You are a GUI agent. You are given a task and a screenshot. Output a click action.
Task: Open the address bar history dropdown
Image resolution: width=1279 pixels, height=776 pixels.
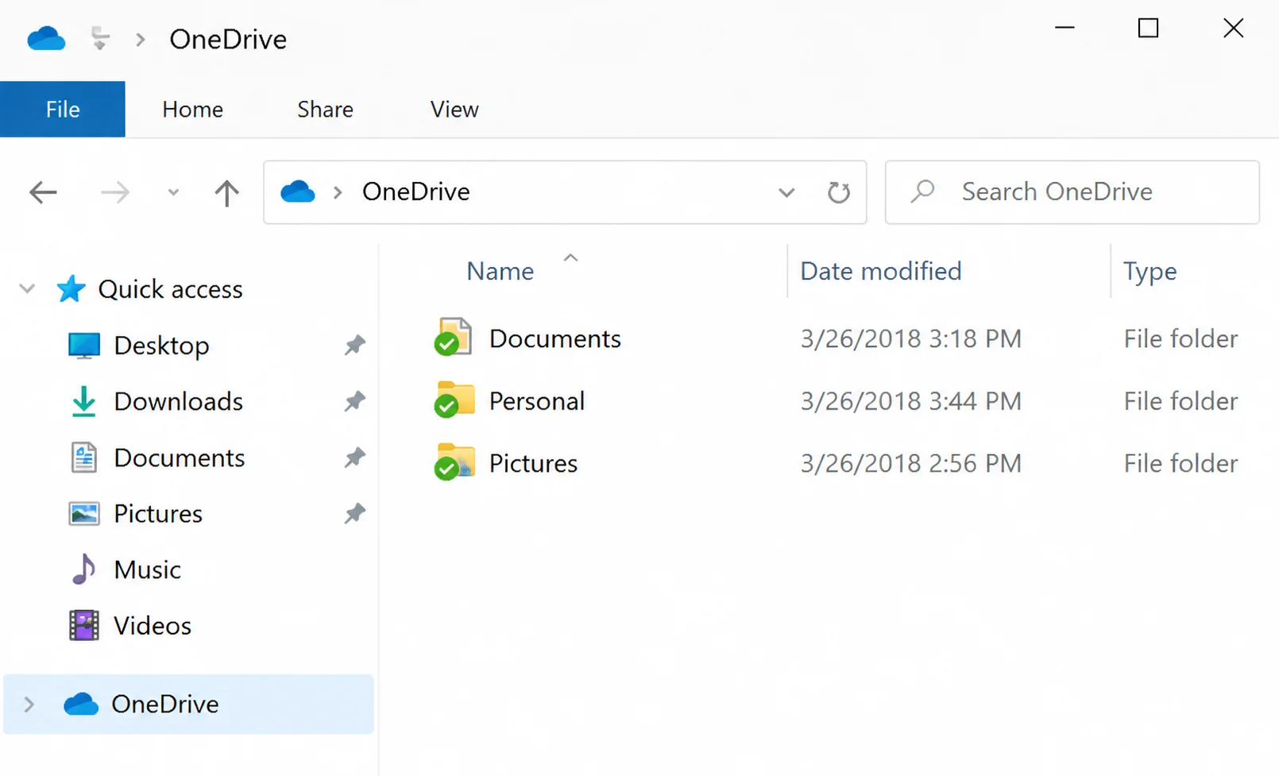(786, 192)
